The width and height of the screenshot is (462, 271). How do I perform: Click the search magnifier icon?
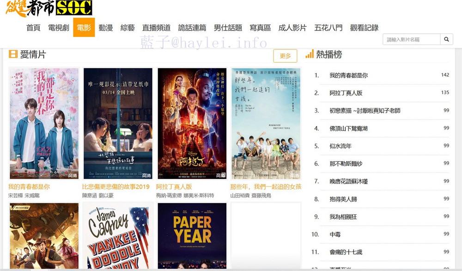[x=446, y=39]
